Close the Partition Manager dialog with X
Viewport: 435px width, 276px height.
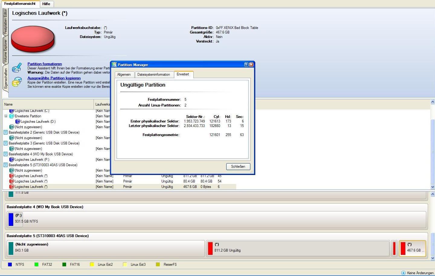point(251,65)
